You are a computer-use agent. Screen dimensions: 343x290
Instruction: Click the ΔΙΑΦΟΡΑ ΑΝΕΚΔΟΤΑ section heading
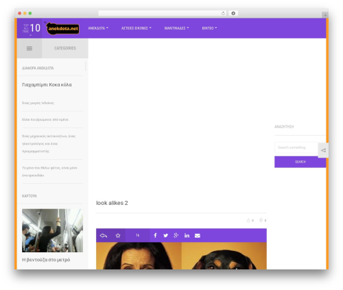click(38, 68)
